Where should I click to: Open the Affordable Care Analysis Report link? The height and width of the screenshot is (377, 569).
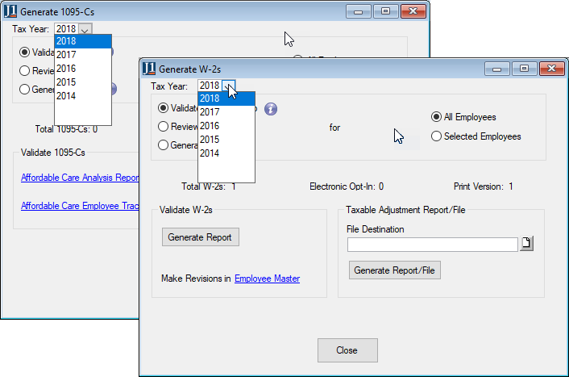81,178
